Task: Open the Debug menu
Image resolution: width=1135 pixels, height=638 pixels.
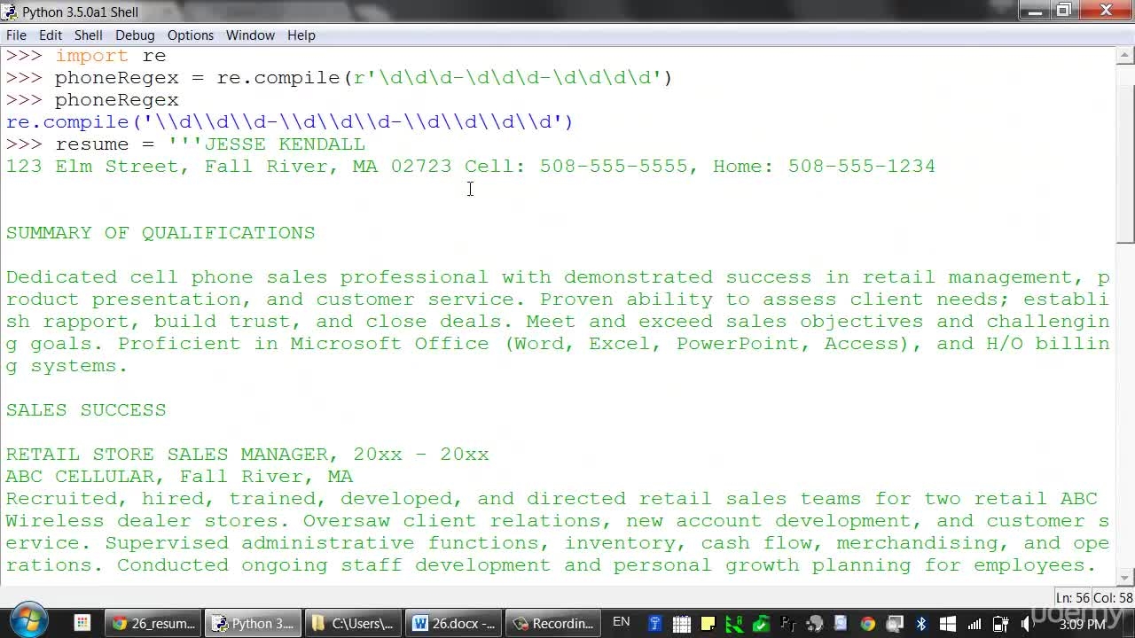Action: (135, 35)
